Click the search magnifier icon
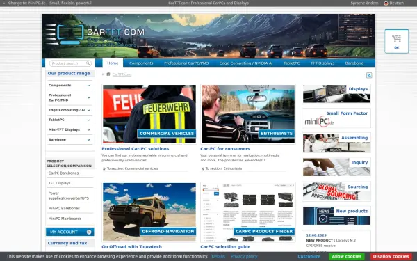The width and height of the screenshot is (417, 261). 88,63
